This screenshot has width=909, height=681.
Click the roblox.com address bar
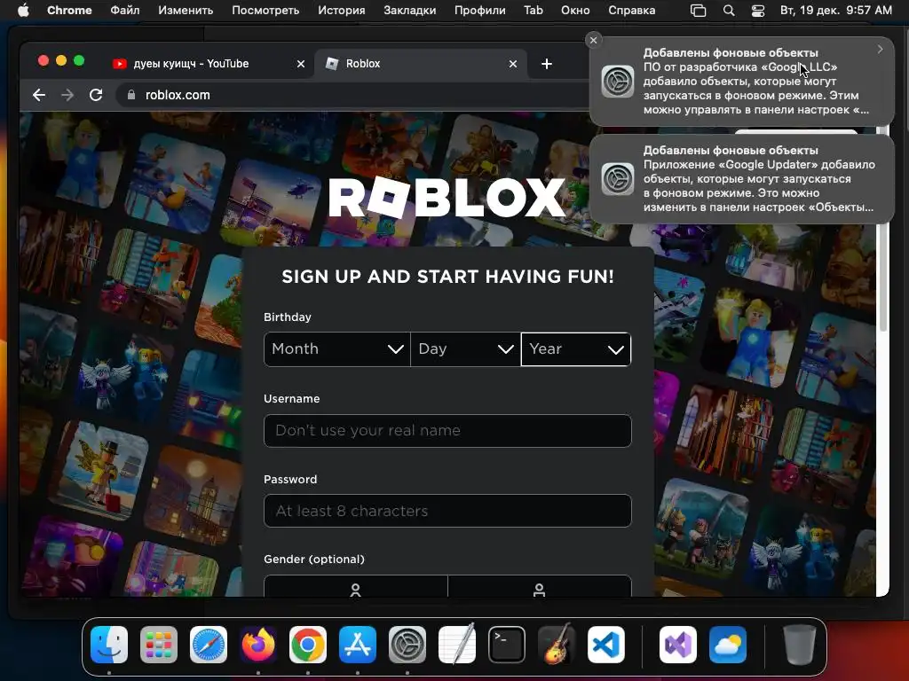pos(353,95)
